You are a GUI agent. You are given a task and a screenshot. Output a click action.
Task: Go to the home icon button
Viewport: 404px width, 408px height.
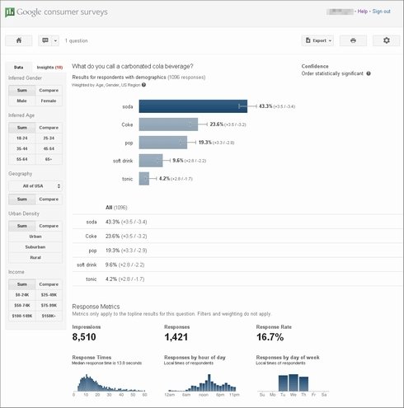19,40
